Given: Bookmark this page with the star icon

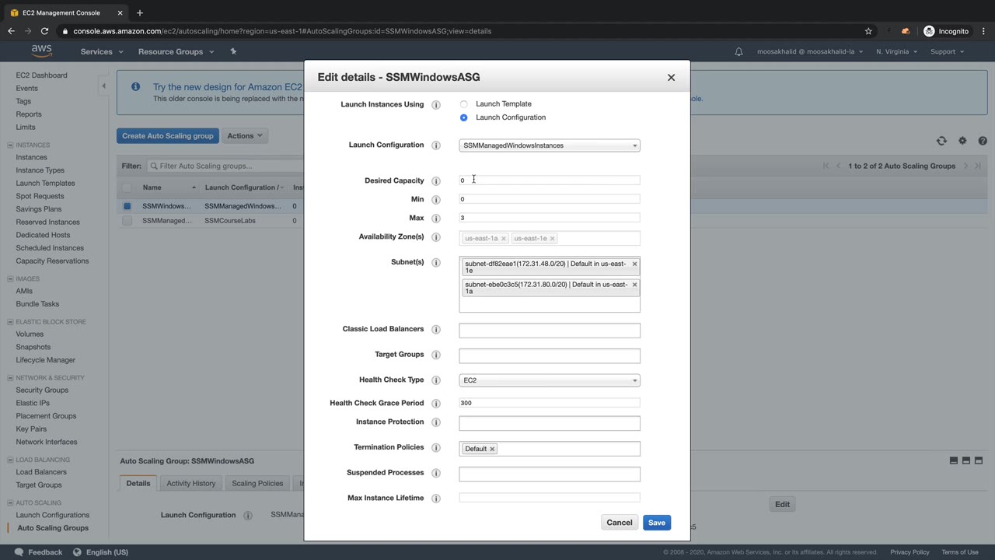Looking at the screenshot, I should (868, 31).
